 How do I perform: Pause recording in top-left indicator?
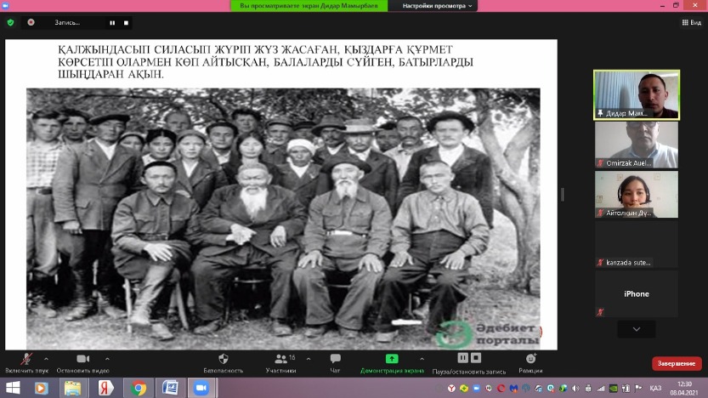point(112,23)
